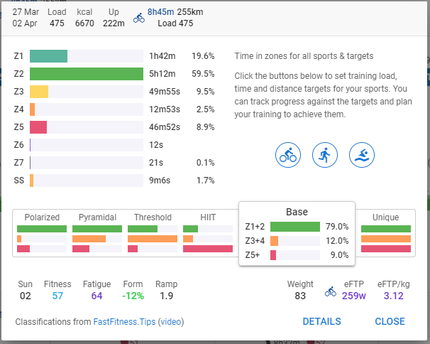Image resolution: width=430 pixels, height=344 pixels.
Task: Click the Fitness value 57
Action: [57, 296]
